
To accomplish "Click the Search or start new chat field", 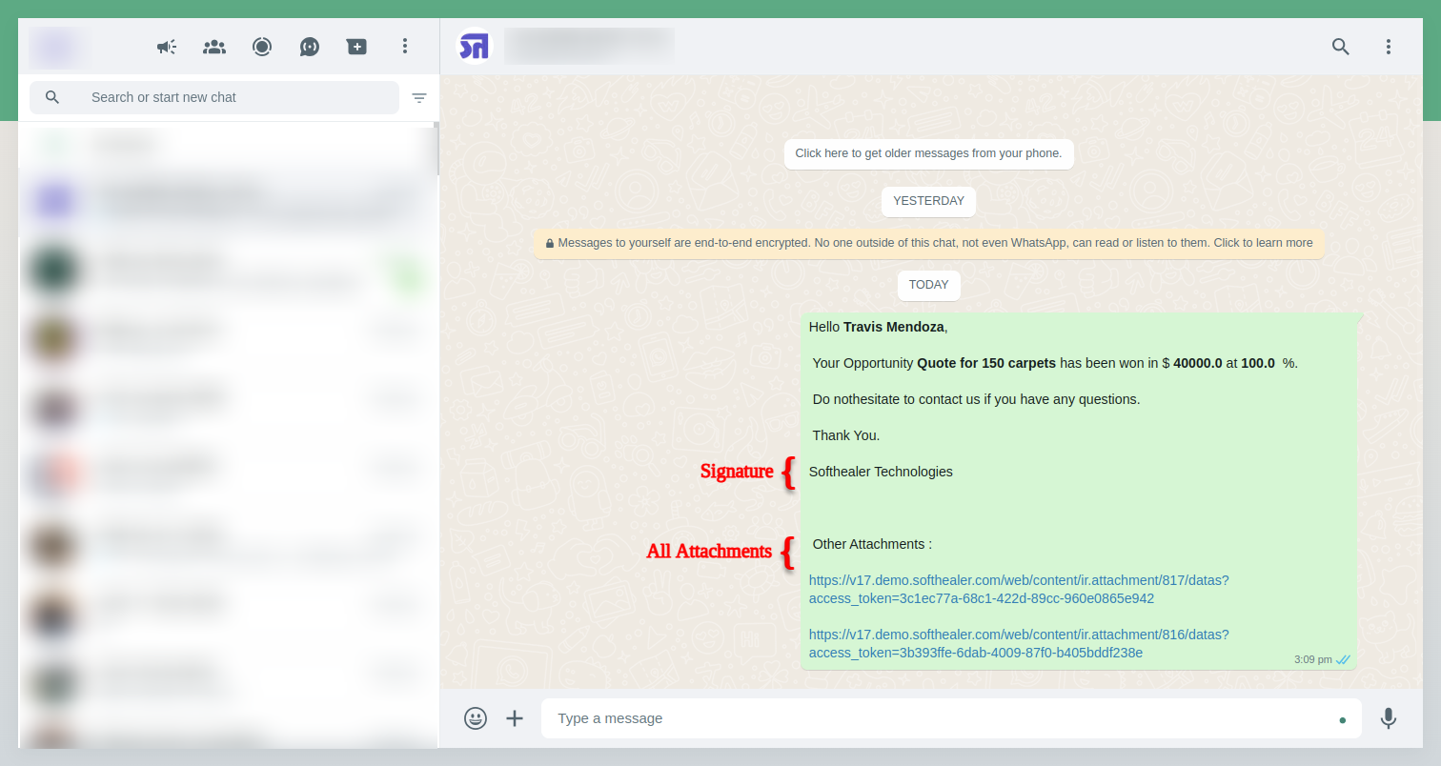I will coord(214,97).
